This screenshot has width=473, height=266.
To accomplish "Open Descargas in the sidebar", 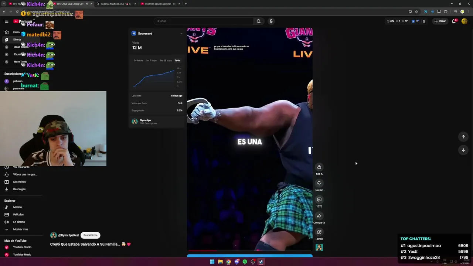I will pyautogui.click(x=19, y=189).
